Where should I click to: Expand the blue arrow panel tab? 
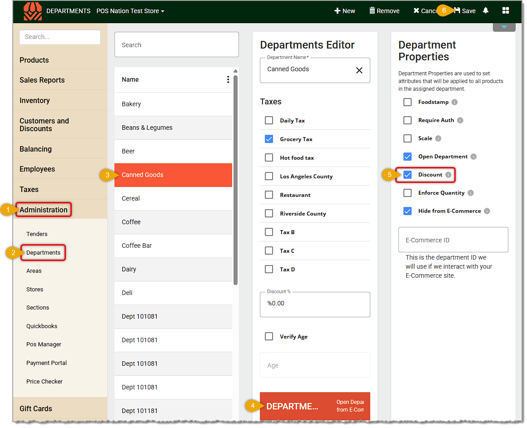pyautogui.click(x=504, y=27)
